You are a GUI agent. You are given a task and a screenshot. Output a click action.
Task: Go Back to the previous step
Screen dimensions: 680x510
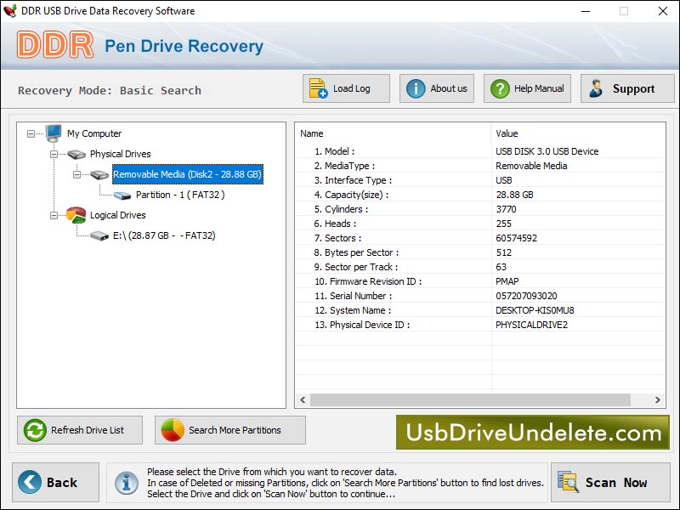click(x=55, y=482)
